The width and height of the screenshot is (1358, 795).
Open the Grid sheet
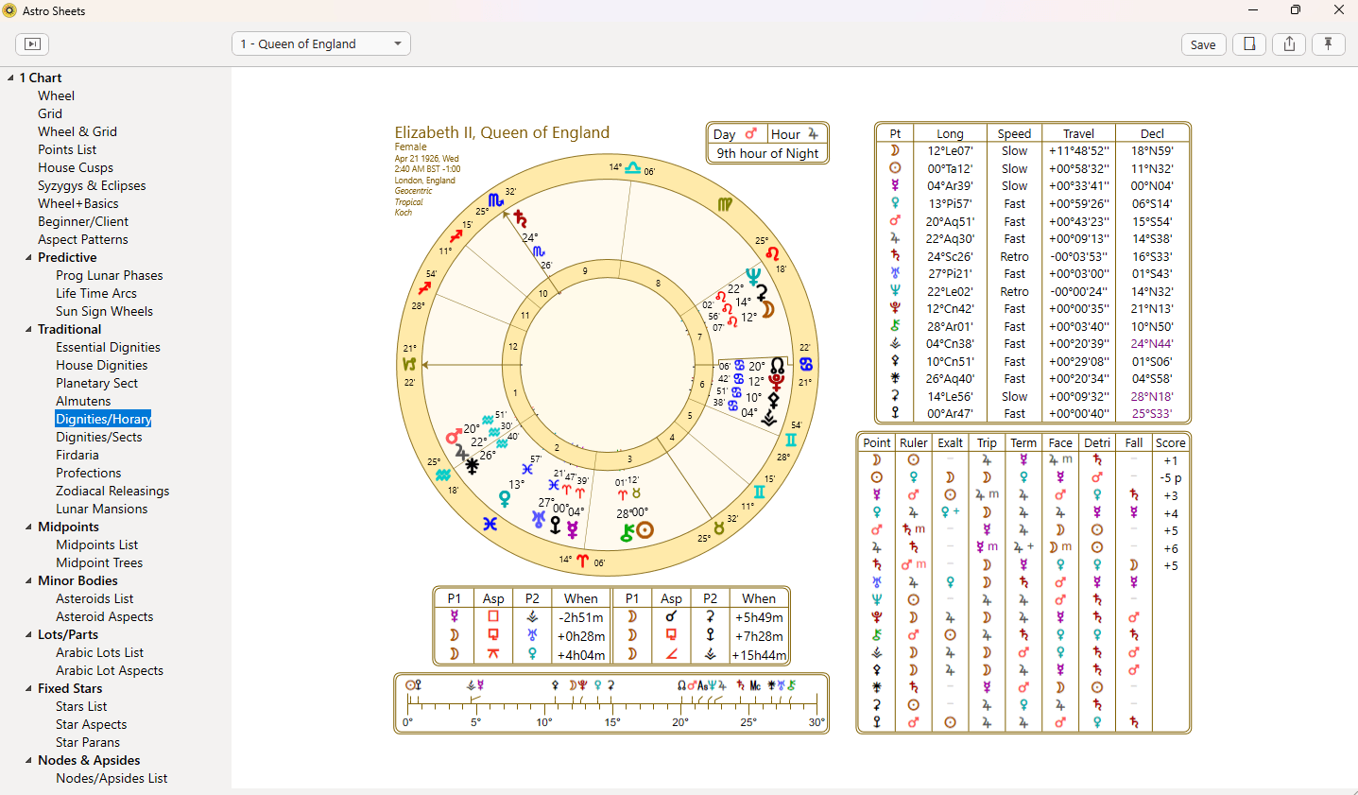coord(50,113)
